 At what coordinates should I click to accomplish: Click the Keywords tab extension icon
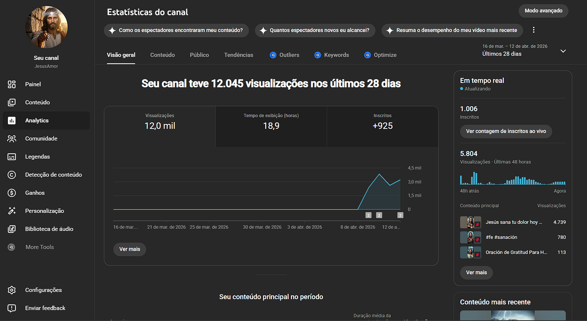[x=318, y=55]
